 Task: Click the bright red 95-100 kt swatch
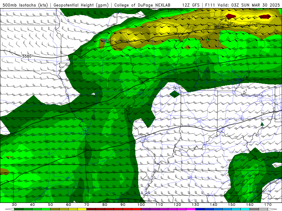coord(136,209)
